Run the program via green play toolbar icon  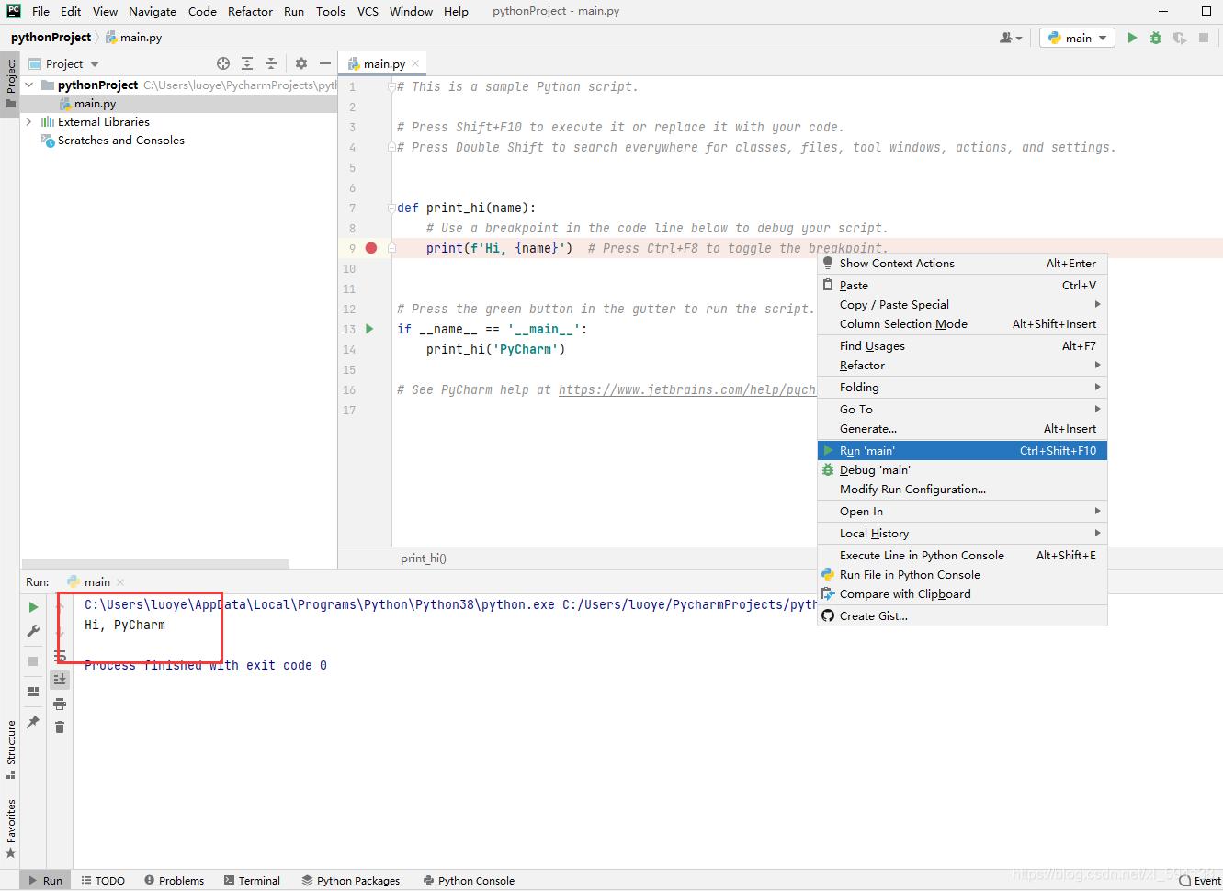[x=1132, y=38]
